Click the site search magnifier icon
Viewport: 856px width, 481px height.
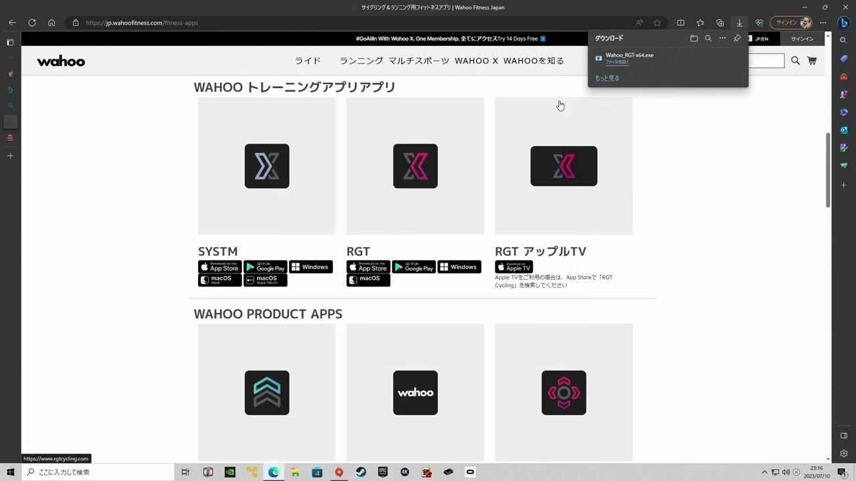[795, 61]
